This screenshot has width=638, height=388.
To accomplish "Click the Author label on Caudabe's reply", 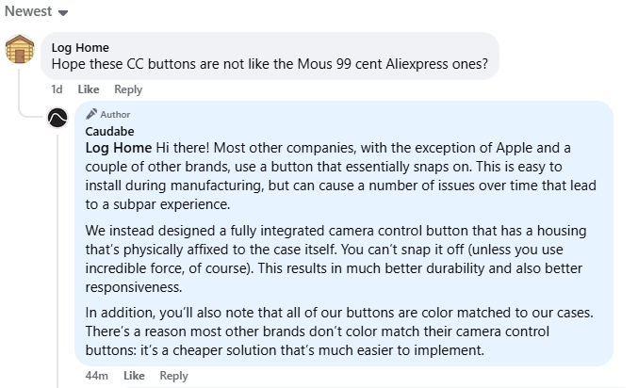I will 115,115.
